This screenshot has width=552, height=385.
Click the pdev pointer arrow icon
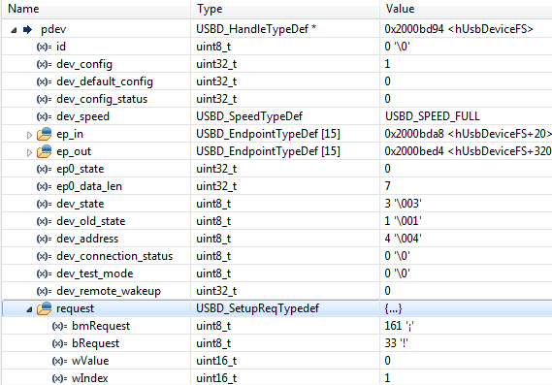click(x=28, y=29)
